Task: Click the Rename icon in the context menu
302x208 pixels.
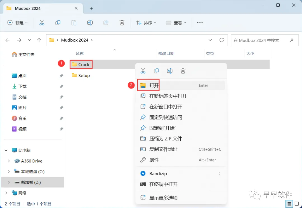Action: tap(169, 71)
